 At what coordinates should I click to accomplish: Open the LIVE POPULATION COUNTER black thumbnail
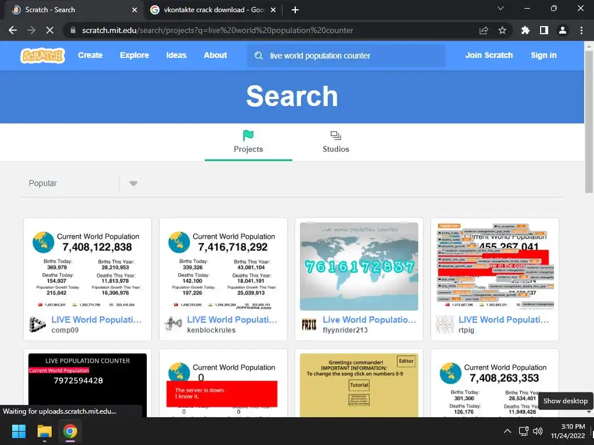pyautogui.click(x=88, y=385)
